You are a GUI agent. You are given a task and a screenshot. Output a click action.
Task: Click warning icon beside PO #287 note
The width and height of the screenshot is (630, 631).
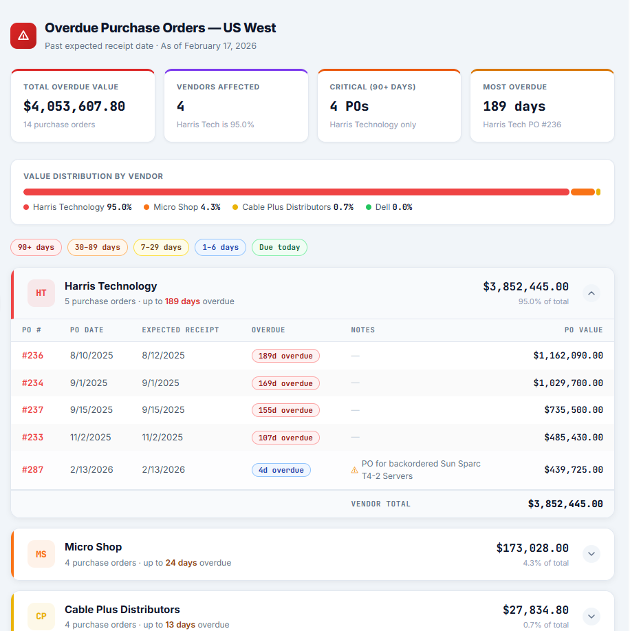pos(355,470)
